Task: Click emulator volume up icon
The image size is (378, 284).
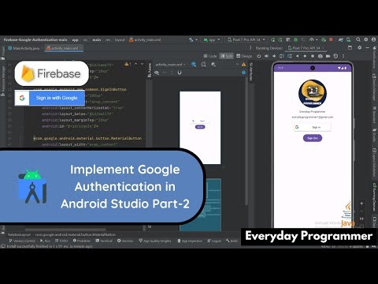Action: (x=266, y=56)
